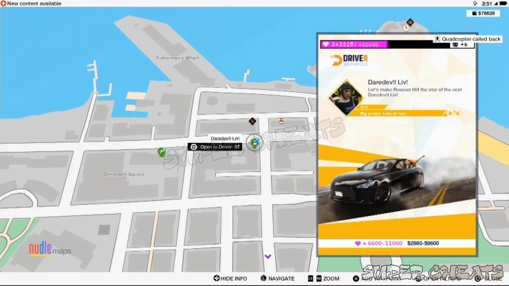Screen dimensions: 509x286
Task: Click the location arrow status icon
Action: click(475, 3)
